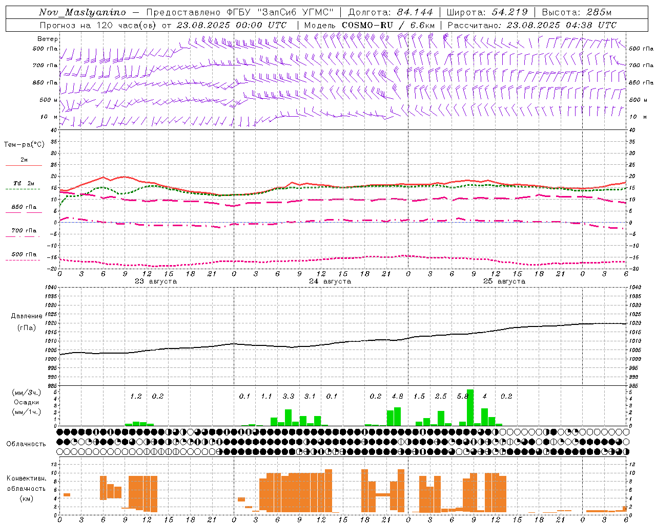Click the (мм/1ч.) precipitation unit label
Image resolution: width=656 pixels, height=524 pixels.
coord(27,412)
